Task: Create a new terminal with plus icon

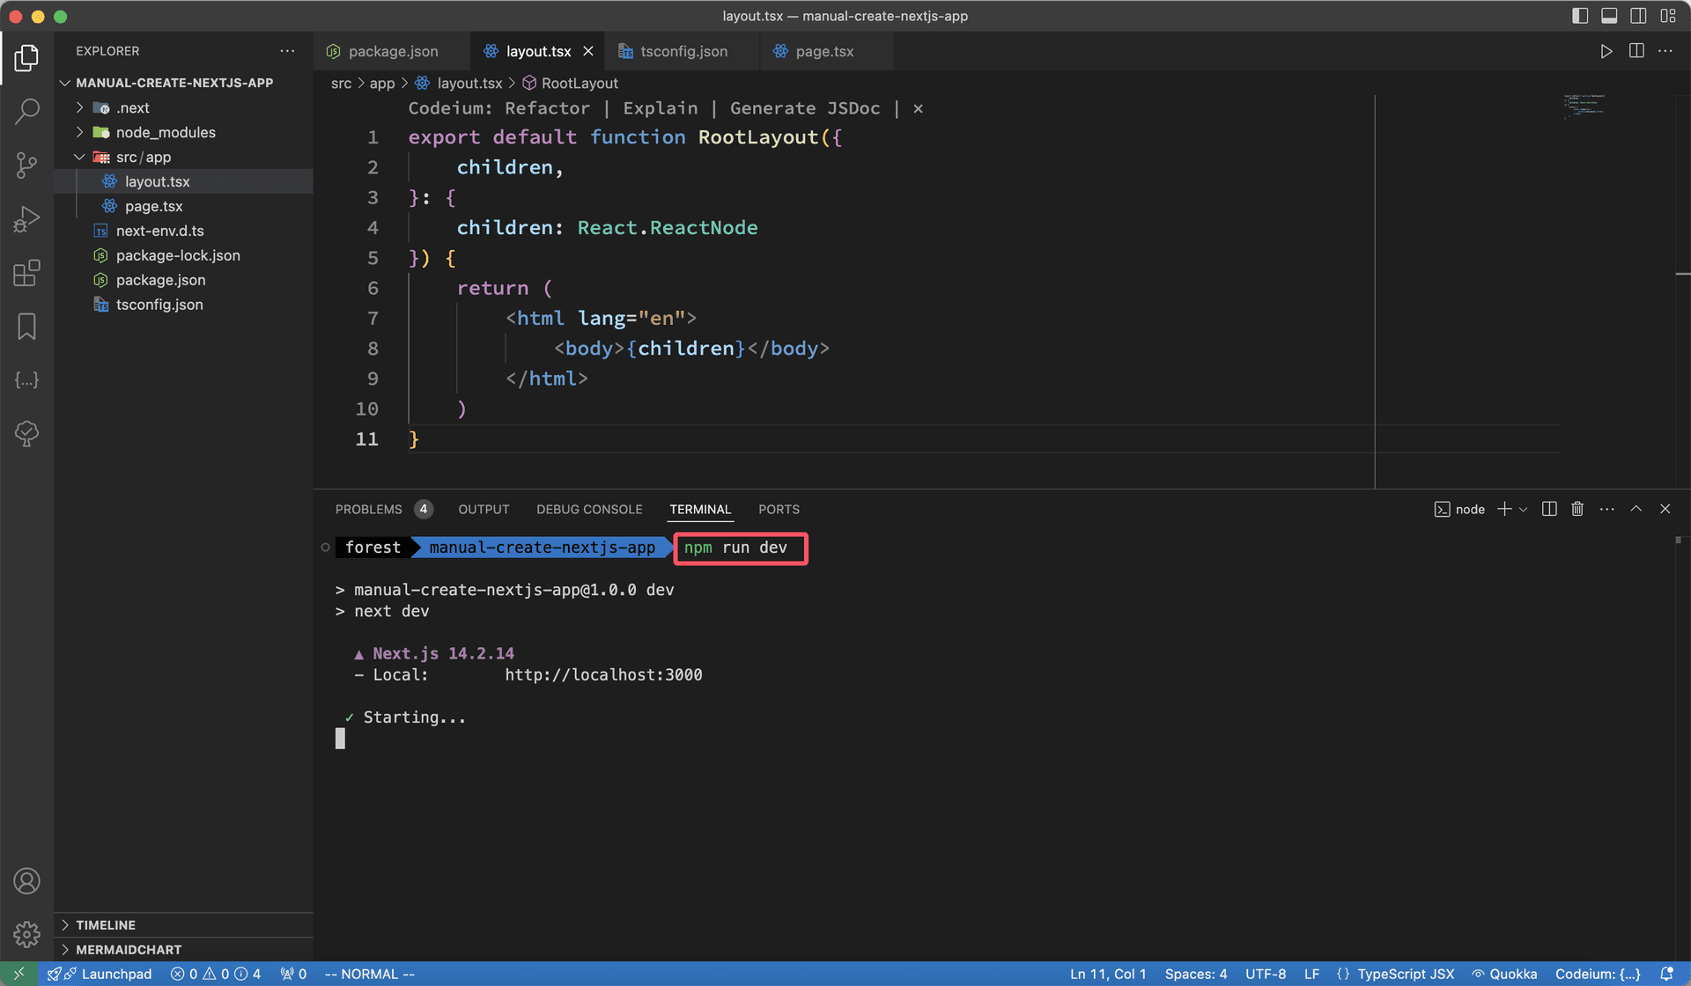Action: pos(1504,509)
